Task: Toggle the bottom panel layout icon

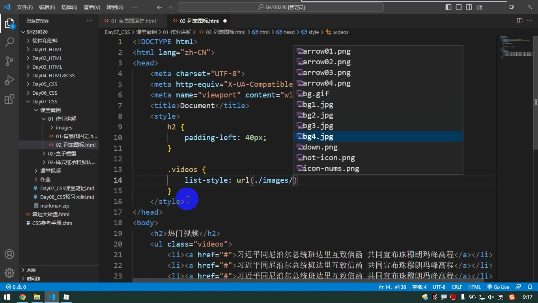Action: pyautogui.click(x=459, y=7)
